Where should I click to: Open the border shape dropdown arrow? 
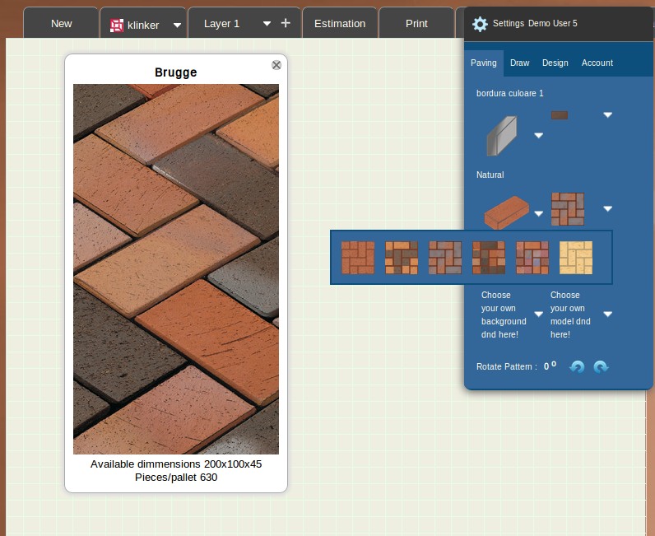[538, 135]
